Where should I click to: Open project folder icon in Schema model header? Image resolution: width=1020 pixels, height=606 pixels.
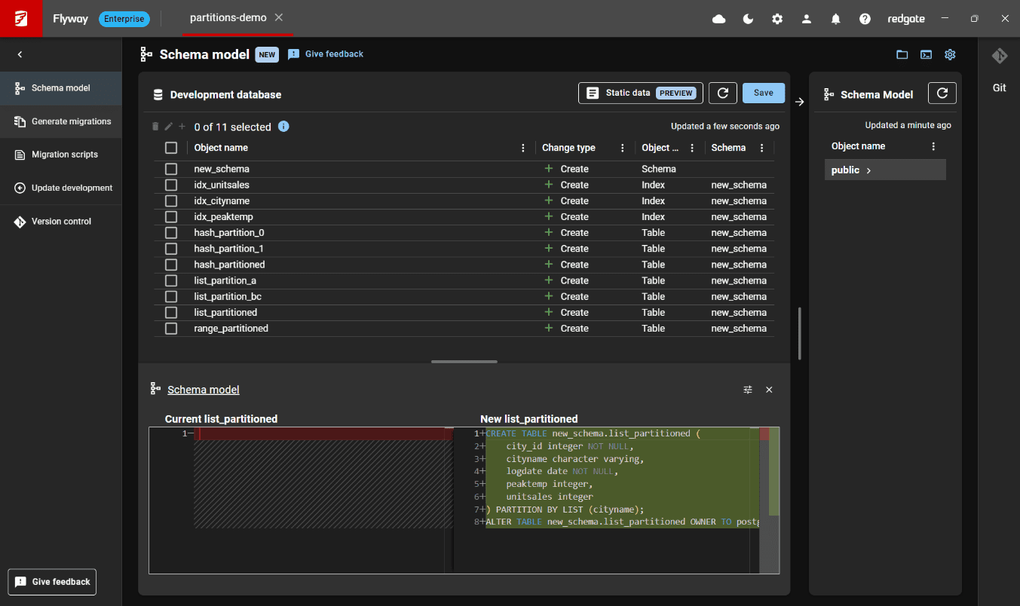click(x=902, y=54)
